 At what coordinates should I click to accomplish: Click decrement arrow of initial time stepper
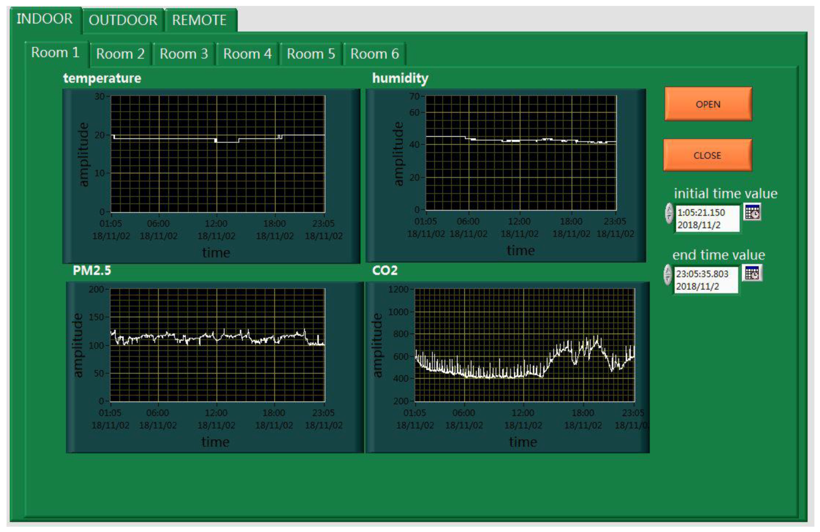[x=669, y=218]
